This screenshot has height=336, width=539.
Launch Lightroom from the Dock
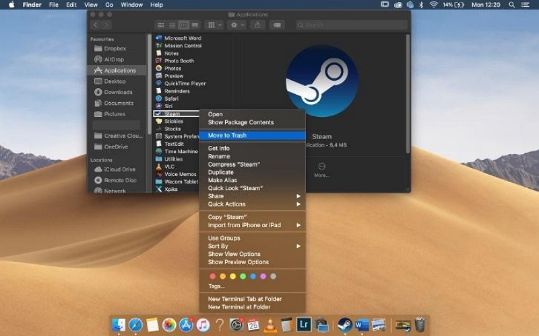(304, 324)
